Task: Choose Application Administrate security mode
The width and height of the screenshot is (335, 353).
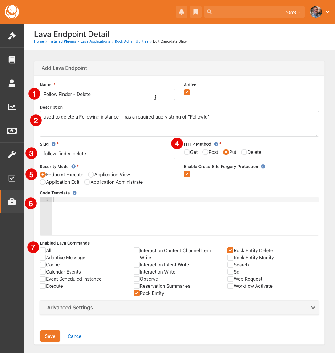Action: point(87,182)
